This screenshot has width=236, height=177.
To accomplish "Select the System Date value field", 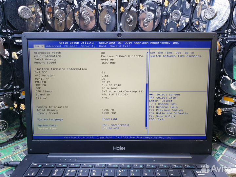I will click(116, 125).
